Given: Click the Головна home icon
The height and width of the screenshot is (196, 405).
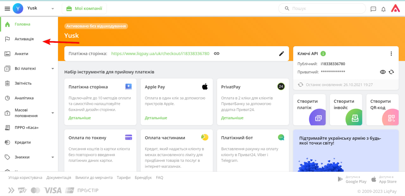Looking at the screenshot, I should pos(8,24).
